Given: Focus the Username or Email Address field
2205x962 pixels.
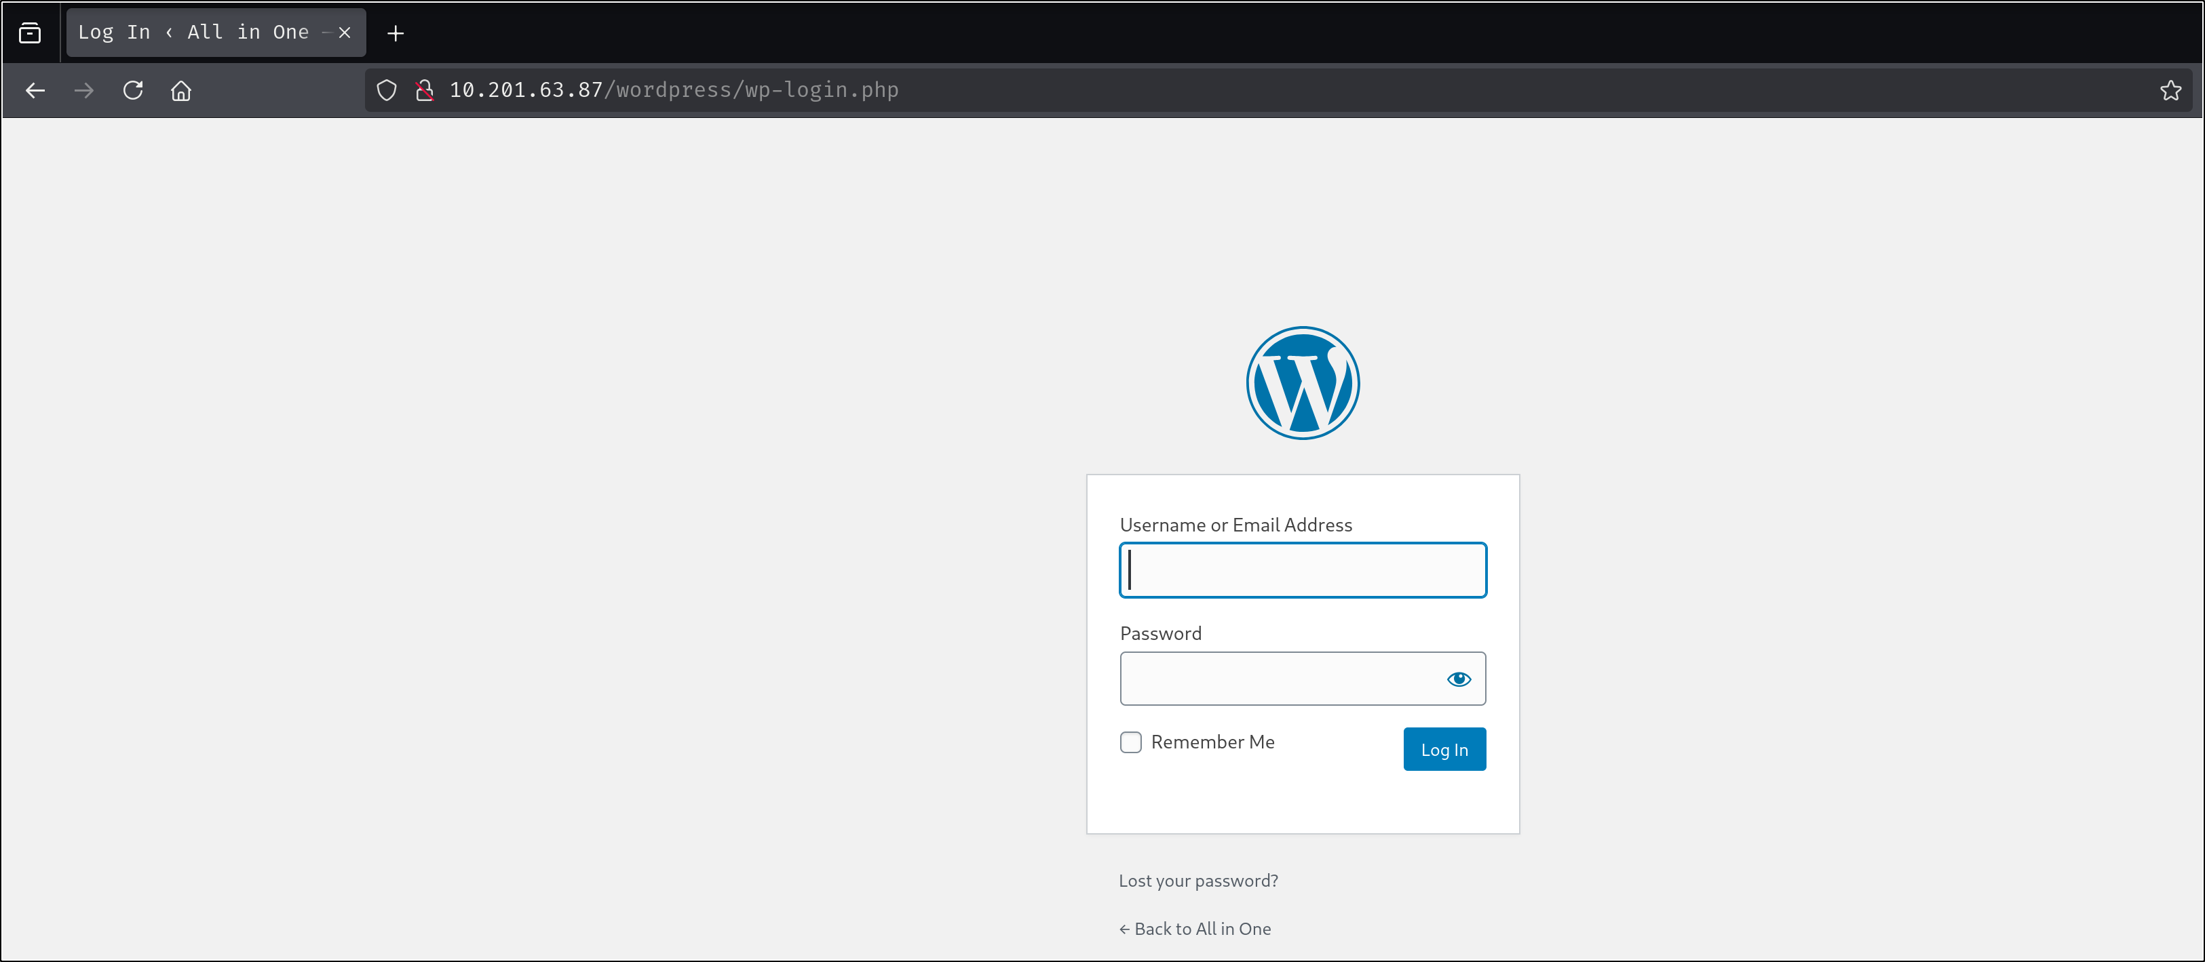Looking at the screenshot, I should [x=1302, y=570].
